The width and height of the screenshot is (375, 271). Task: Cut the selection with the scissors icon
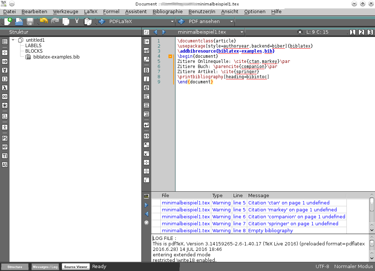pyautogui.click(x=77, y=21)
